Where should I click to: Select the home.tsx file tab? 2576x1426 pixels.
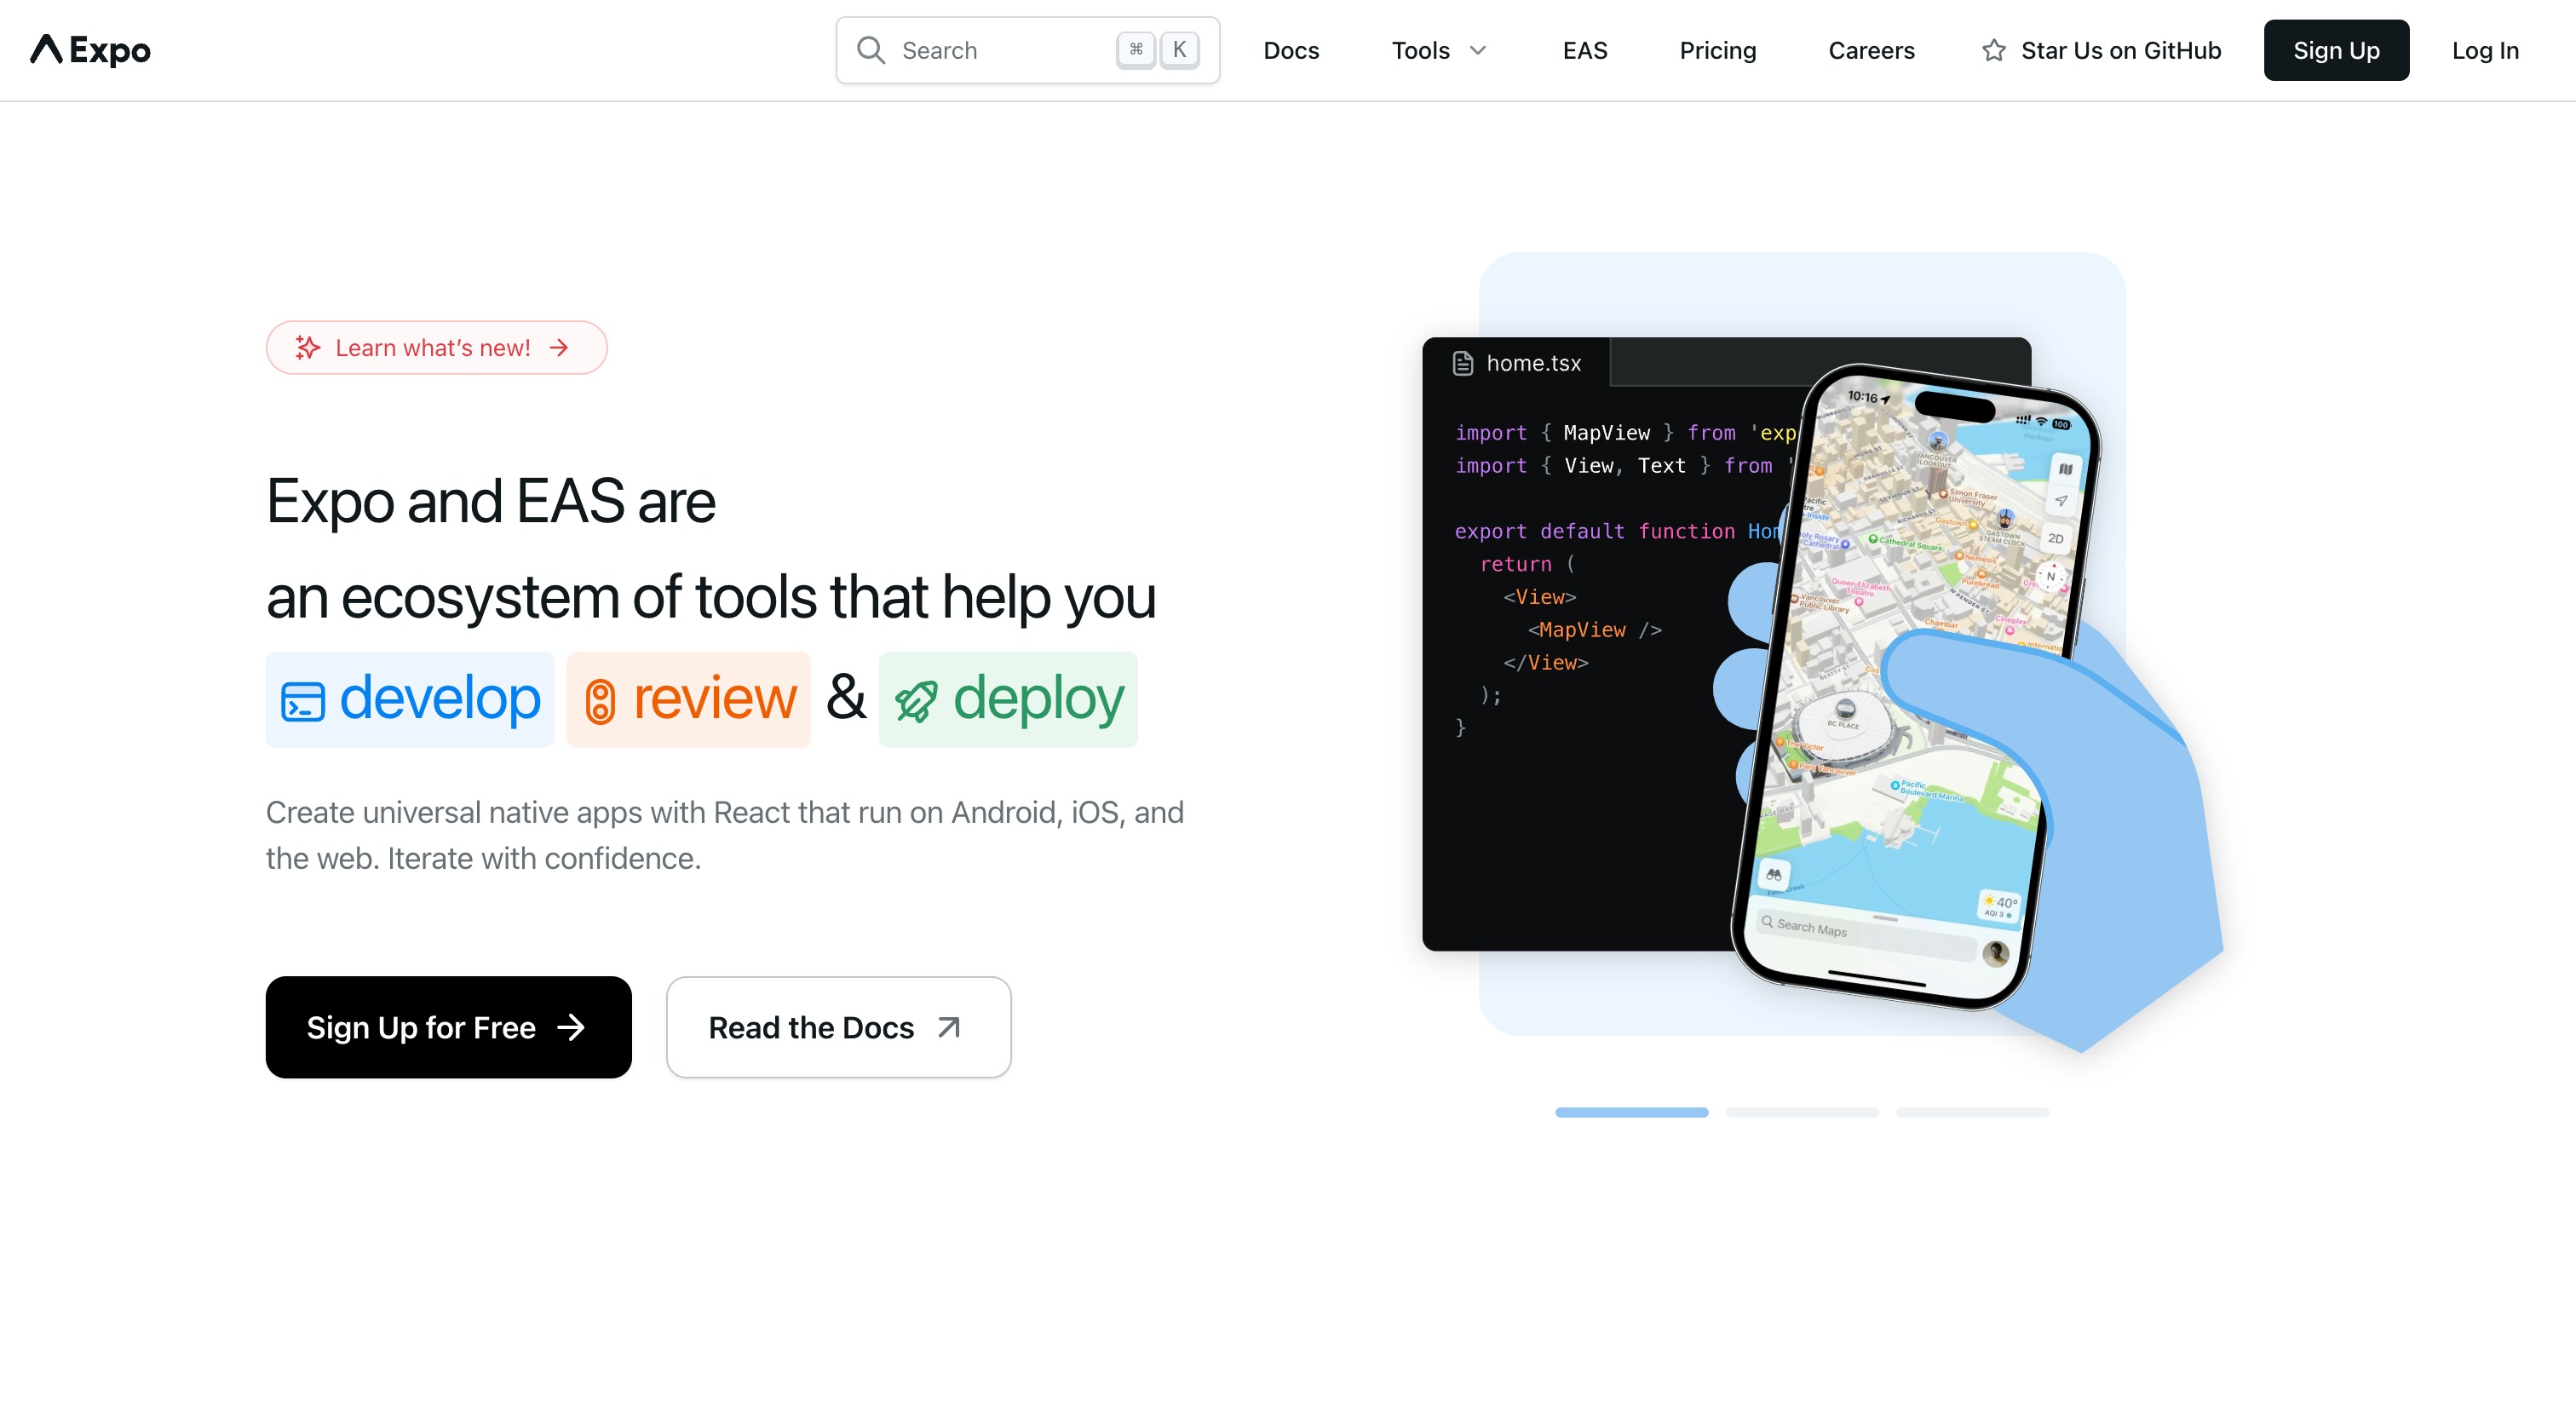tap(1517, 363)
